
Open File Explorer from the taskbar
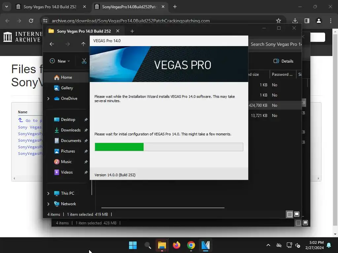[x=162, y=245]
